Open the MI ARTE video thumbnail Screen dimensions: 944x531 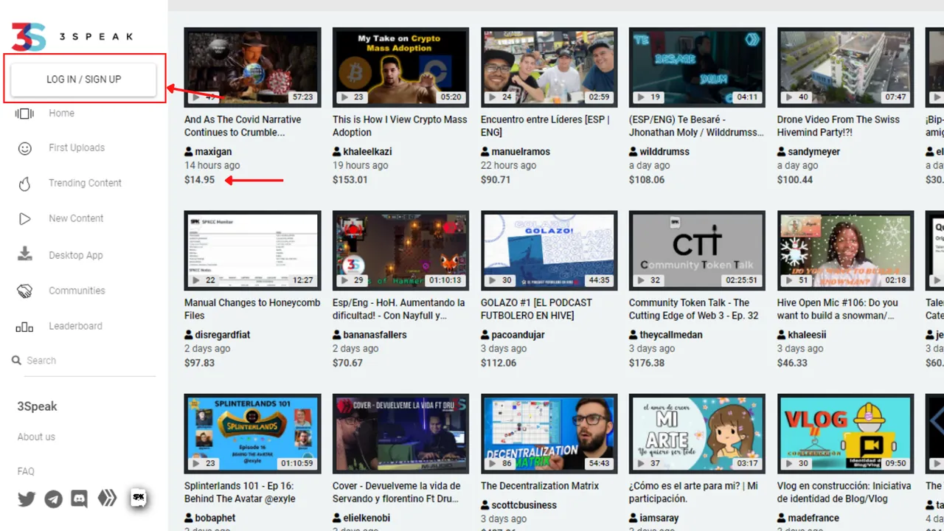697,433
